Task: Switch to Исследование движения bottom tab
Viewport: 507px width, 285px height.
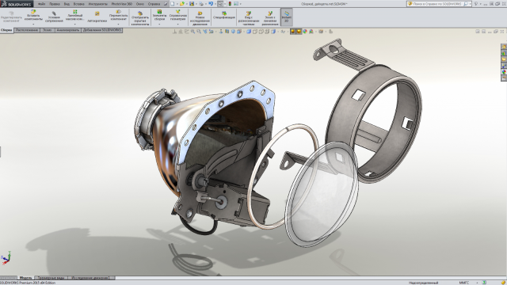Action: 90,278
